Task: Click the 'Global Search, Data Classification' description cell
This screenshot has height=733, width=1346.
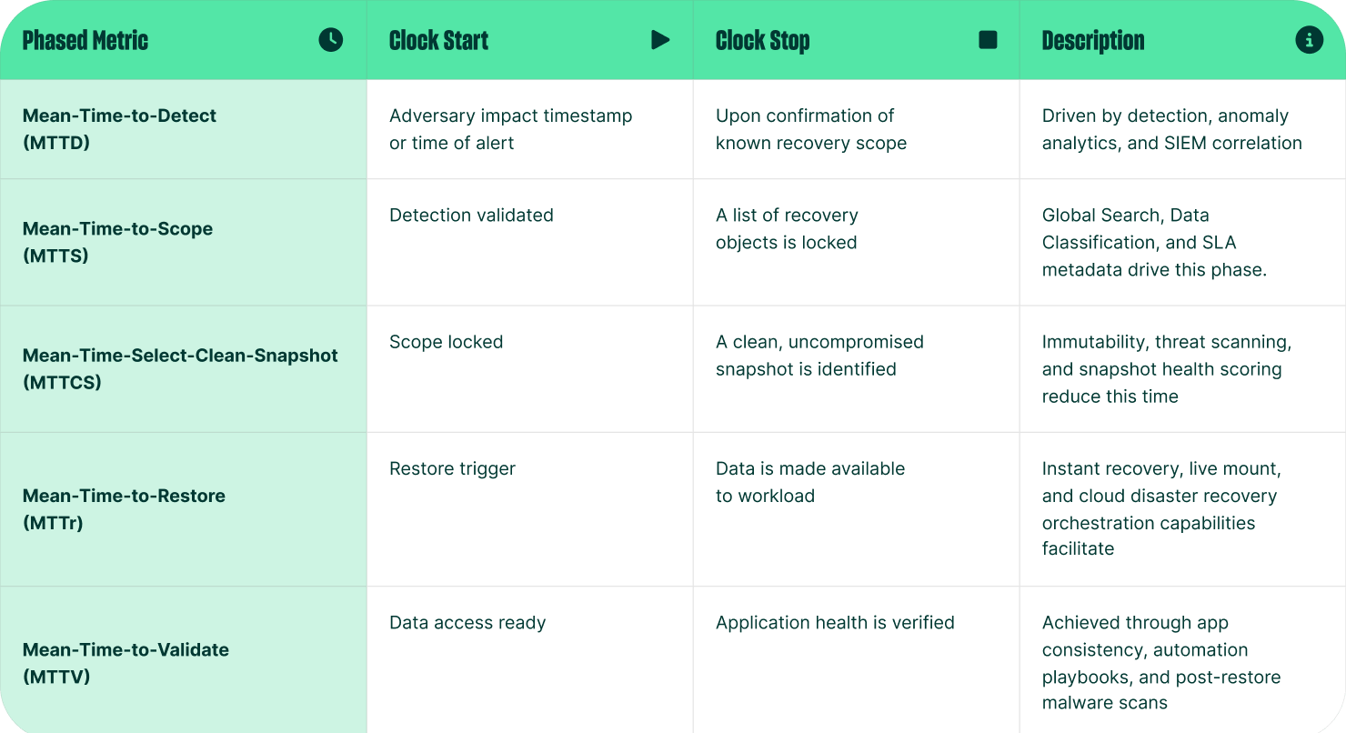Action: (1153, 242)
